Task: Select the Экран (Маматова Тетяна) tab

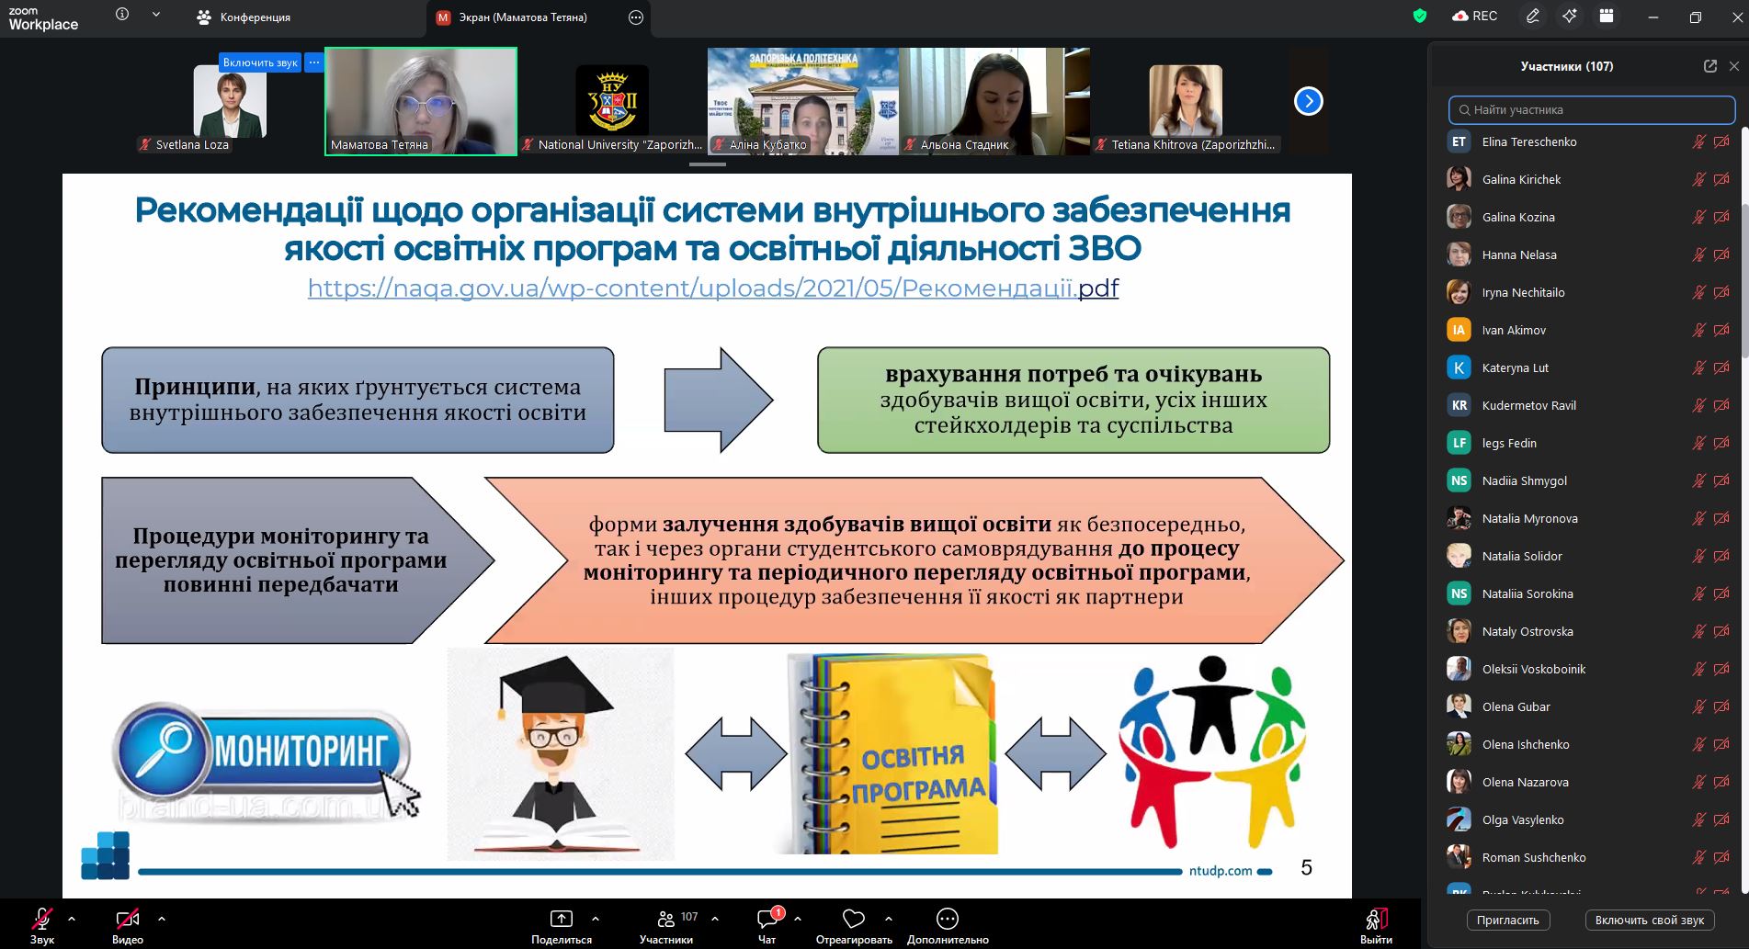Action: [539, 17]
